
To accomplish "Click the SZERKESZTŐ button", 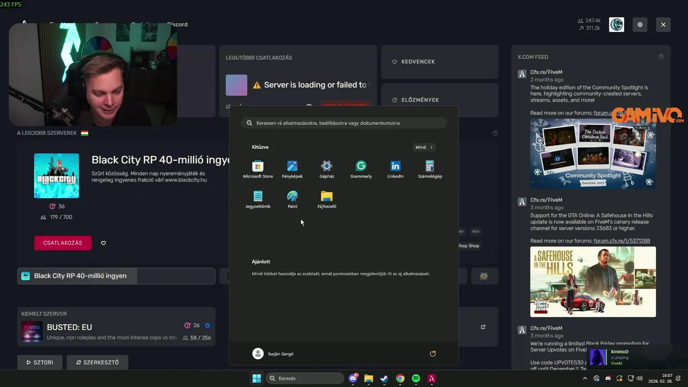I will pos(97,362).
